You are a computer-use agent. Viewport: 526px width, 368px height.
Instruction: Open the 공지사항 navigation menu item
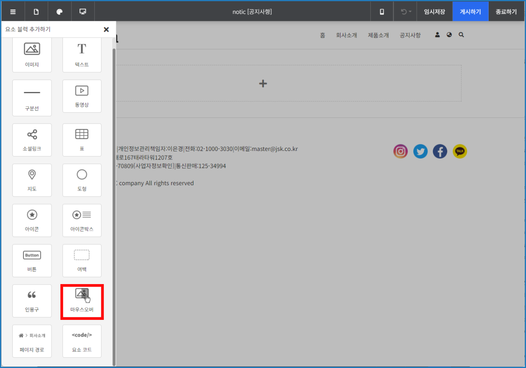[410, 35]
